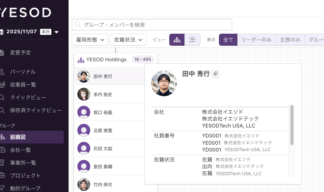324x192 pixels.
Task: Switch to the list view icon
Action: pyautogui.click(x=192, y=40)
